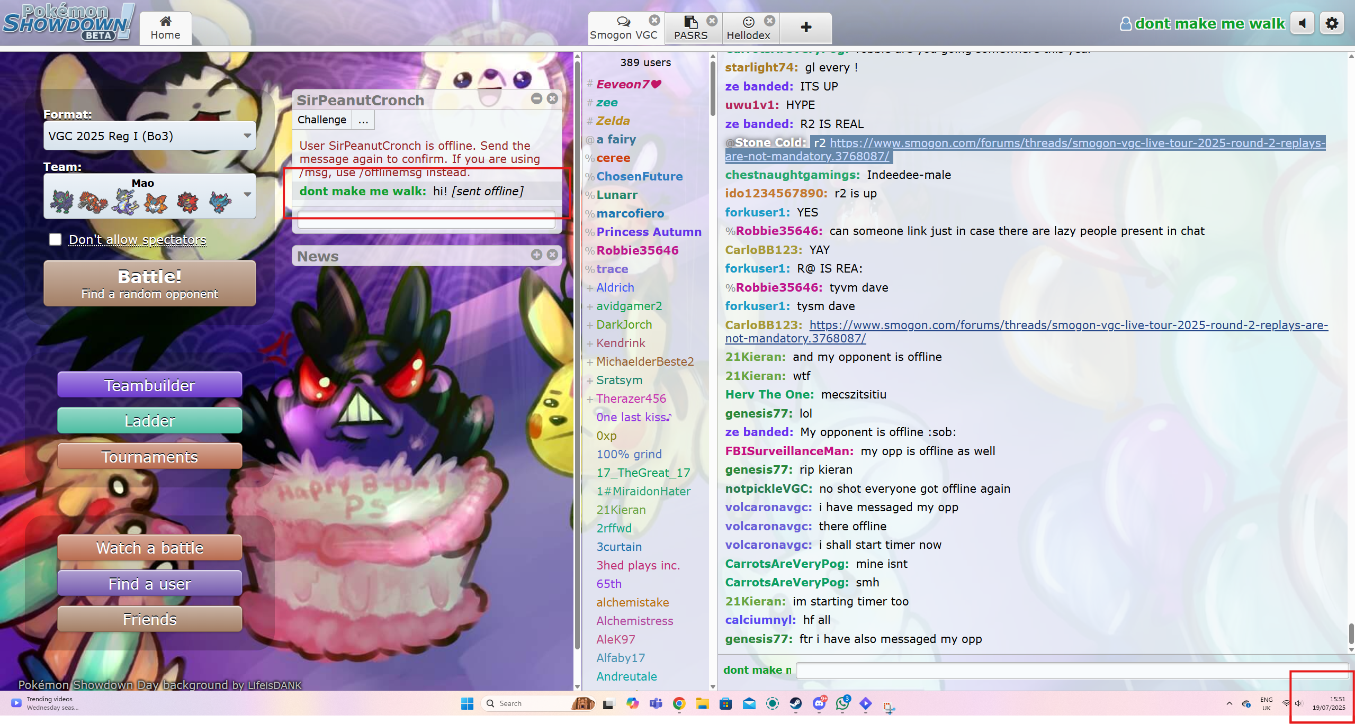
Task: Open the Home tab
Action: pyautogui.click(x=166, y=28)
